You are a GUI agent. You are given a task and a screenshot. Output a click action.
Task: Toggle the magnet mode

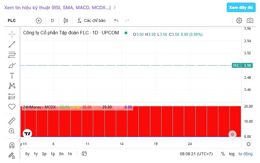(12, 145)
